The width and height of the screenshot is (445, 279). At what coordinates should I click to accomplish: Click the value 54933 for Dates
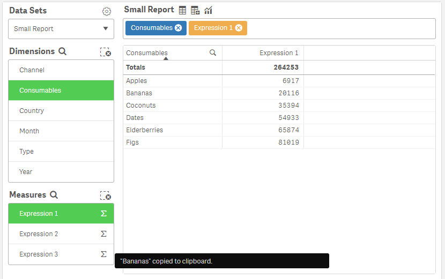(x=288, y=118)
